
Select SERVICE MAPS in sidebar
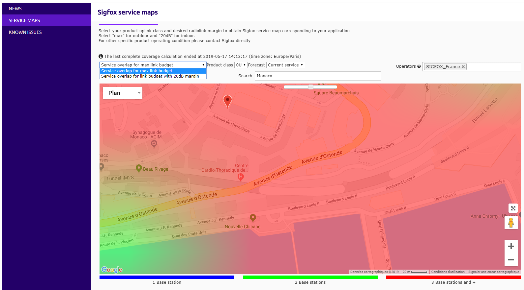(47, 20)
